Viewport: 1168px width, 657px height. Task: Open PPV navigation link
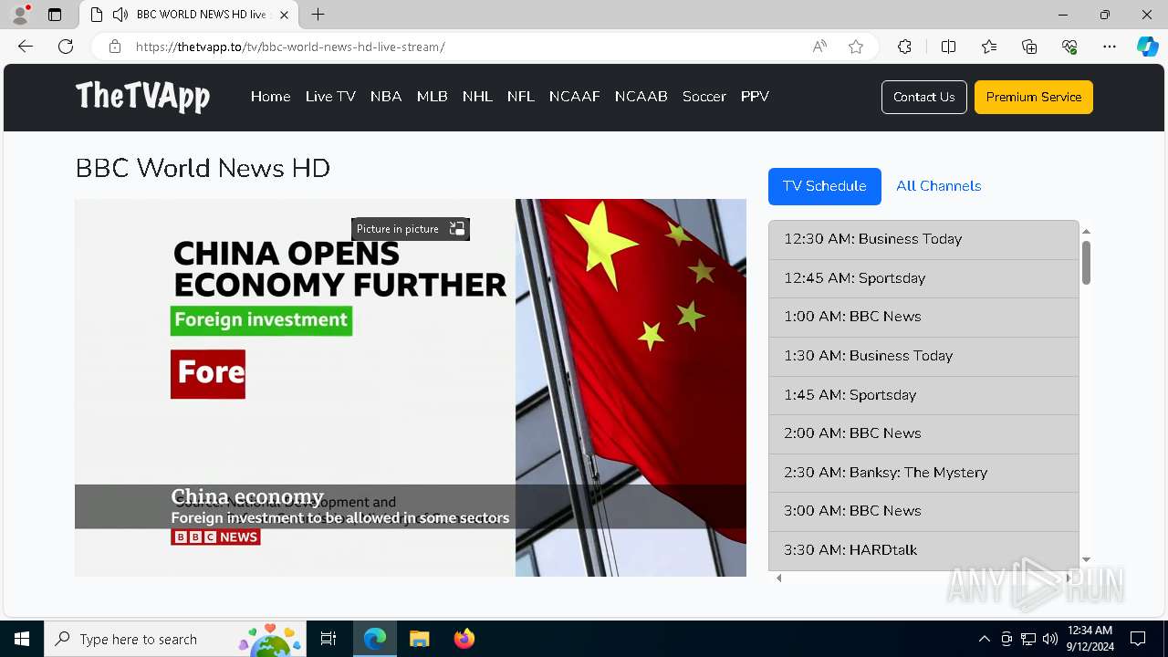755,97
